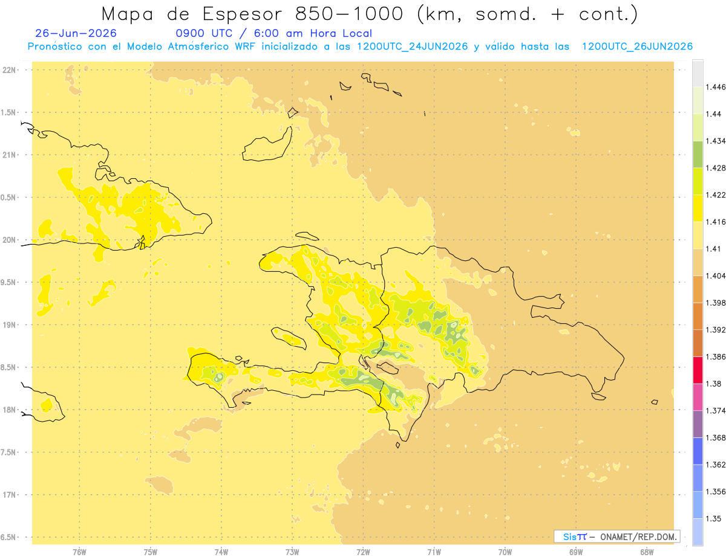The height and width of the screenshot is (560, 726).
Task: Click the 1.41 color bar value
Action: 715,249
